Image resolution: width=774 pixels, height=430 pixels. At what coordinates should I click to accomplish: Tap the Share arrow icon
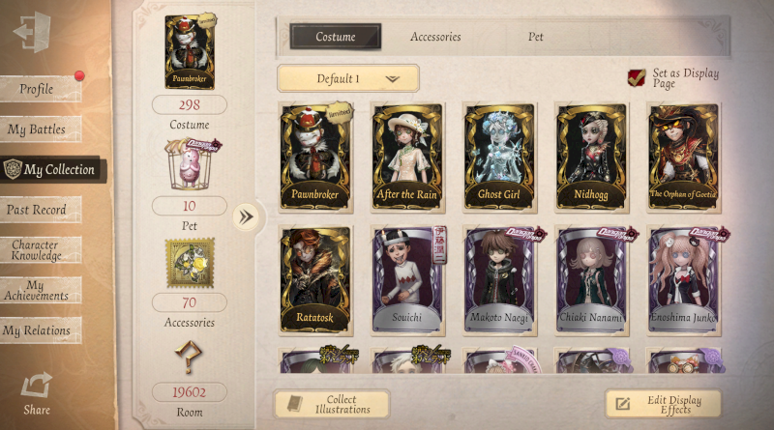click(x=37, y=385)
